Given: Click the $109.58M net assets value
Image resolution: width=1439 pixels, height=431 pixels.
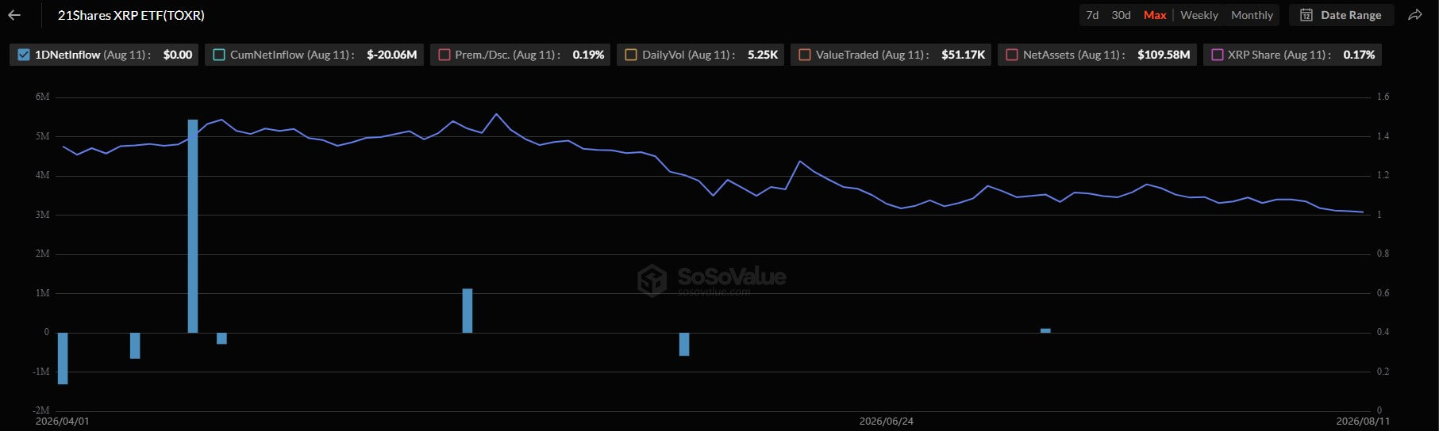Looking at the screenshot, I should click(1164, 55).
